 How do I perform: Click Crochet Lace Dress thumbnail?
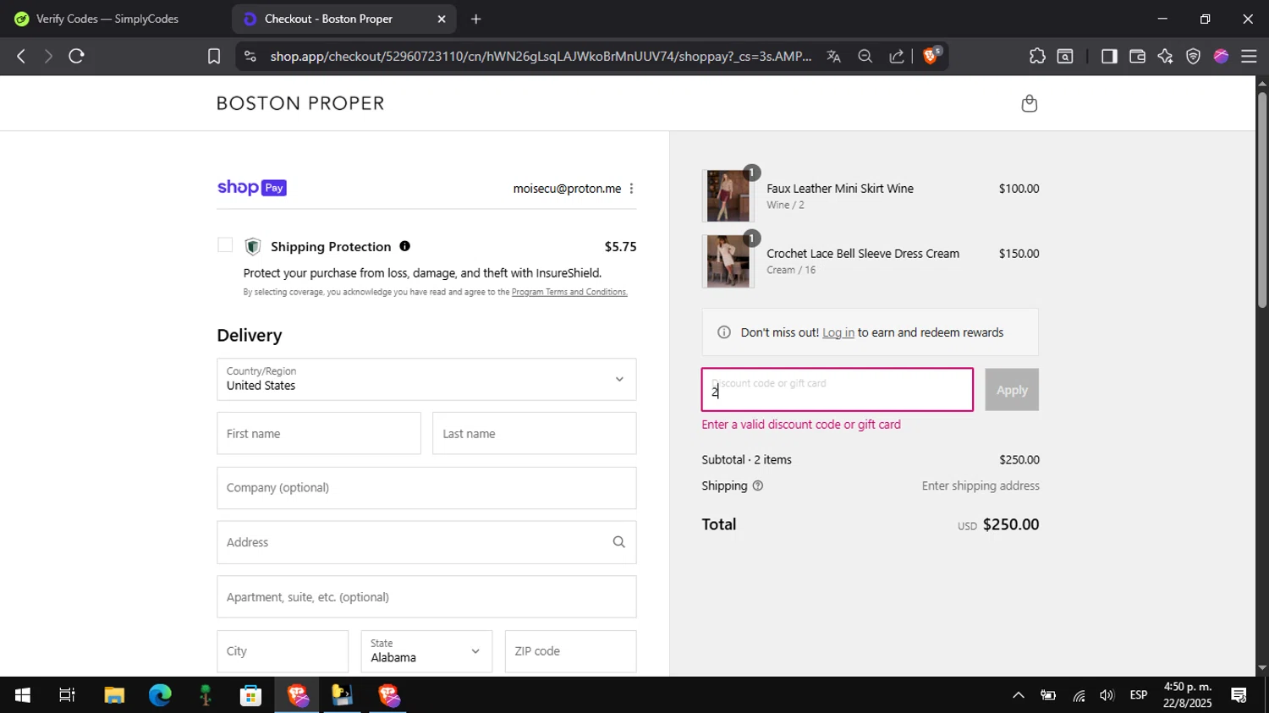(728, 261)
